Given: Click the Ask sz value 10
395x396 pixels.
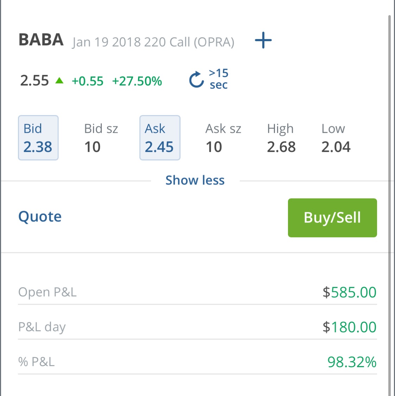Looking at the screenshot, I should 214,147.
